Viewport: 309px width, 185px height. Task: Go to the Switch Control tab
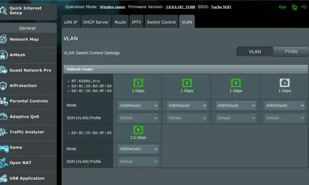pyautogui.click(x=161, y=22)
